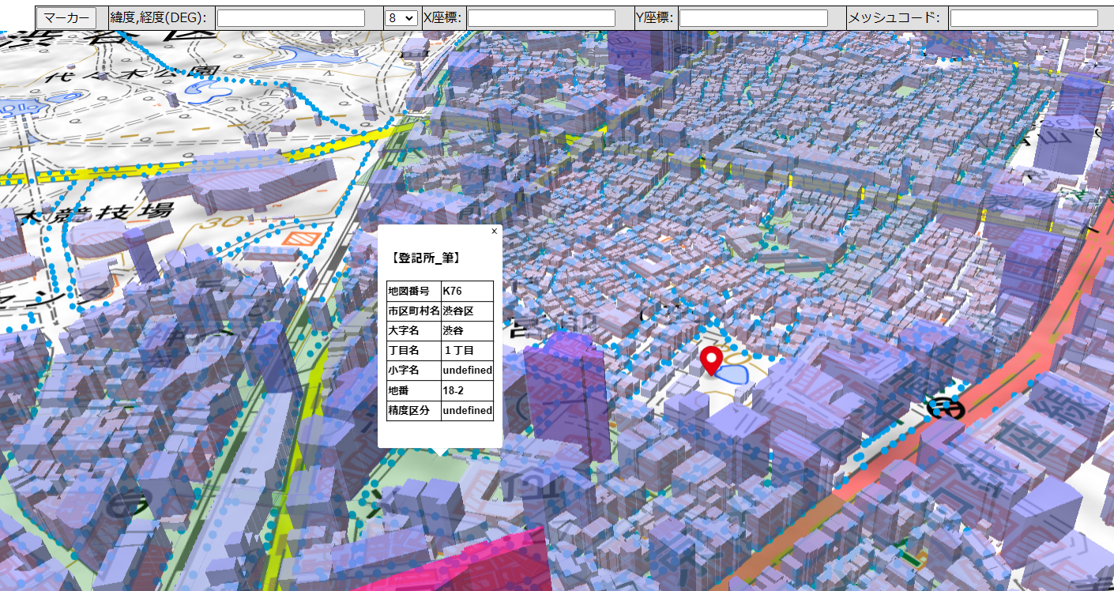Click the K76 map number cell
The height and width of the screenshot is (591, 1114).
coord(467,292)
